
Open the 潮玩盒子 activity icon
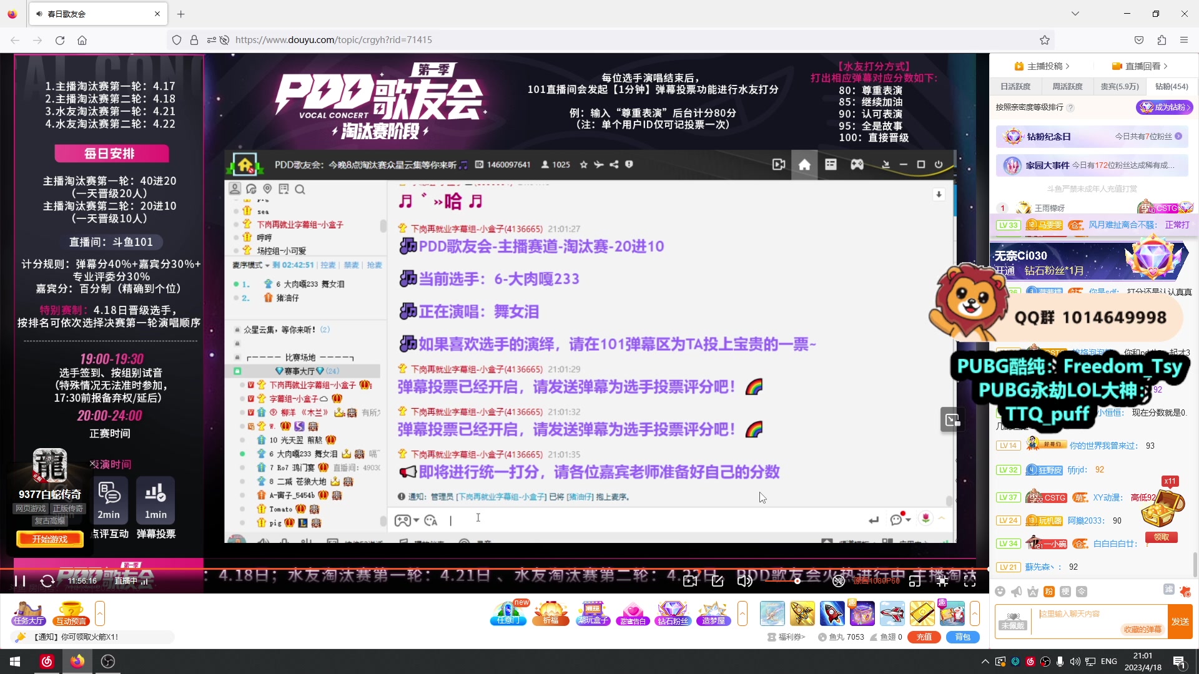(593, 613)
